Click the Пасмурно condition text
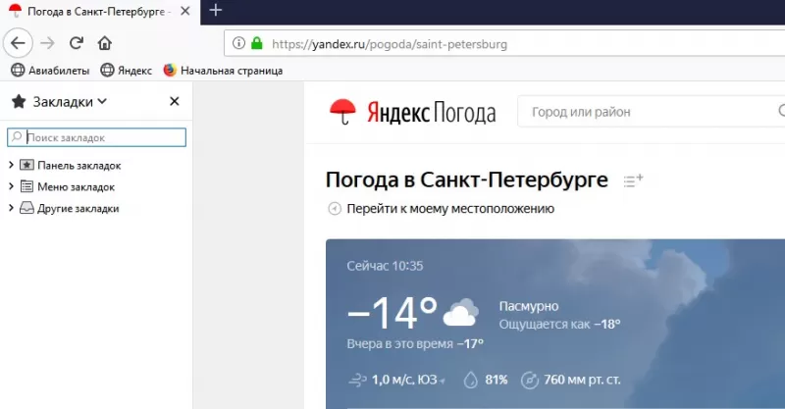The width and height of the screenshot is (785, 409). coord(529,306)
